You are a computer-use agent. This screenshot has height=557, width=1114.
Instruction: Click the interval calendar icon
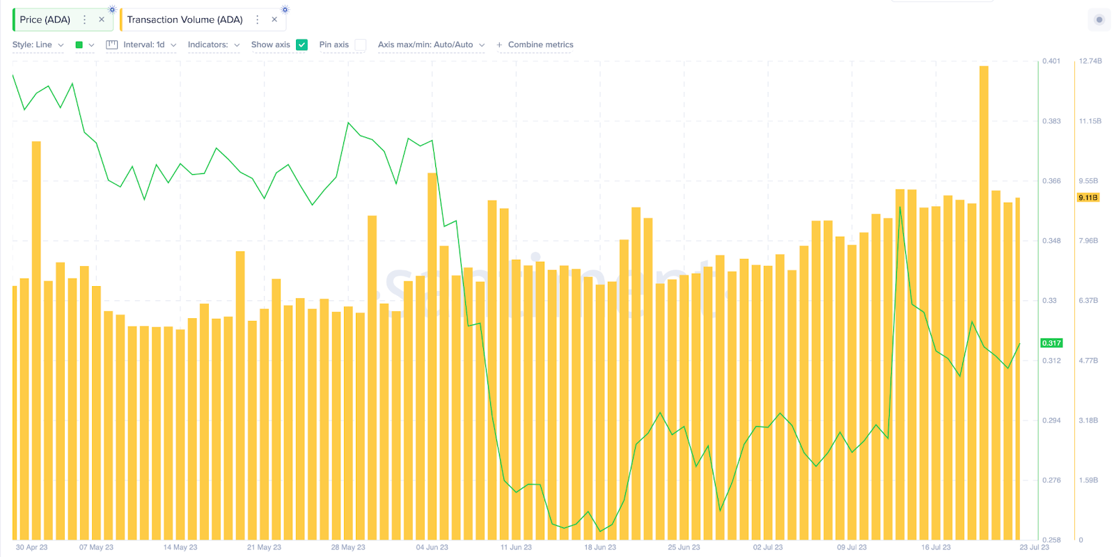tap(112, 45)
